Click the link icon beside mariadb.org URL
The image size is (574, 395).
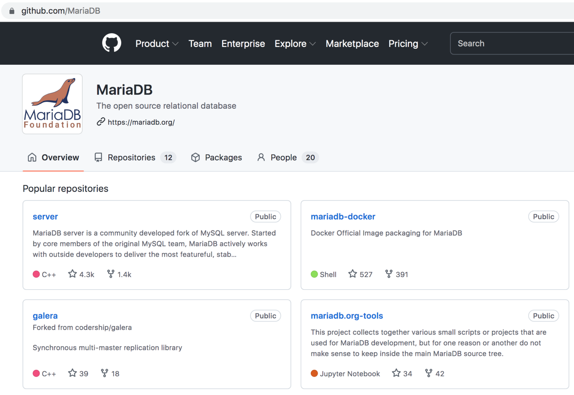[101, 122]
